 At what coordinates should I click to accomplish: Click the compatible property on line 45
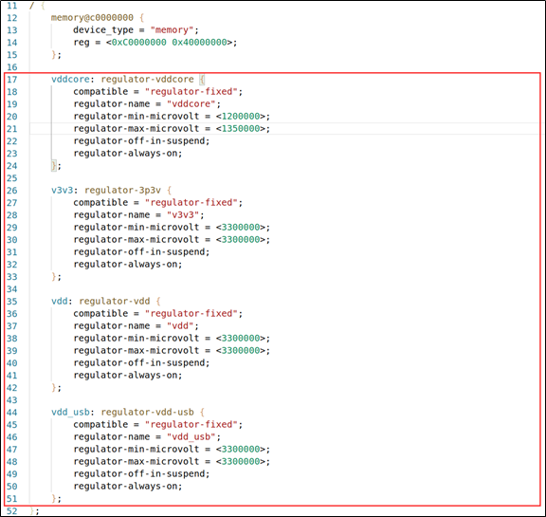click(x=100, y=425)
